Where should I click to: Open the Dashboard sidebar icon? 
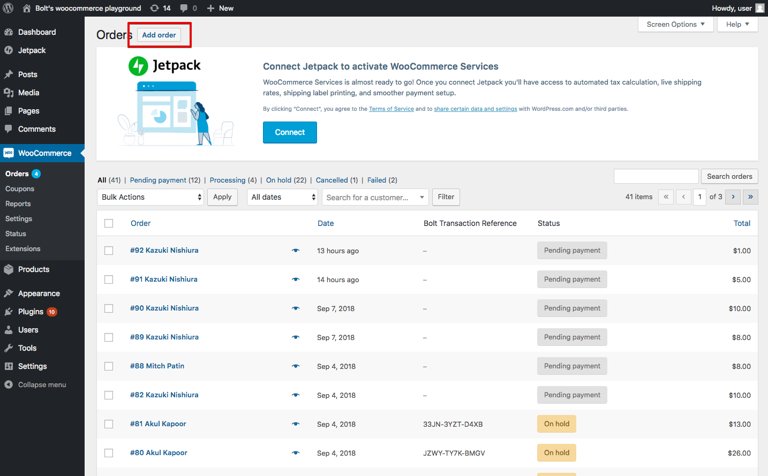pos(9,32)
